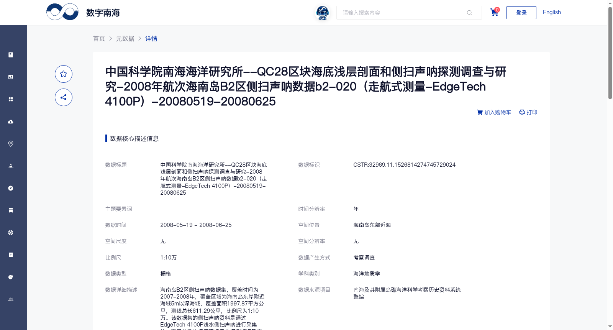Favorite this dataset with the star icon

[x=64, y=74]
